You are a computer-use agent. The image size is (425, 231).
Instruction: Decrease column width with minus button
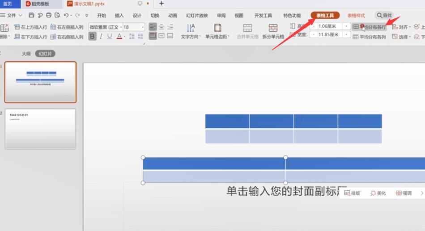[x=314, y=35]
